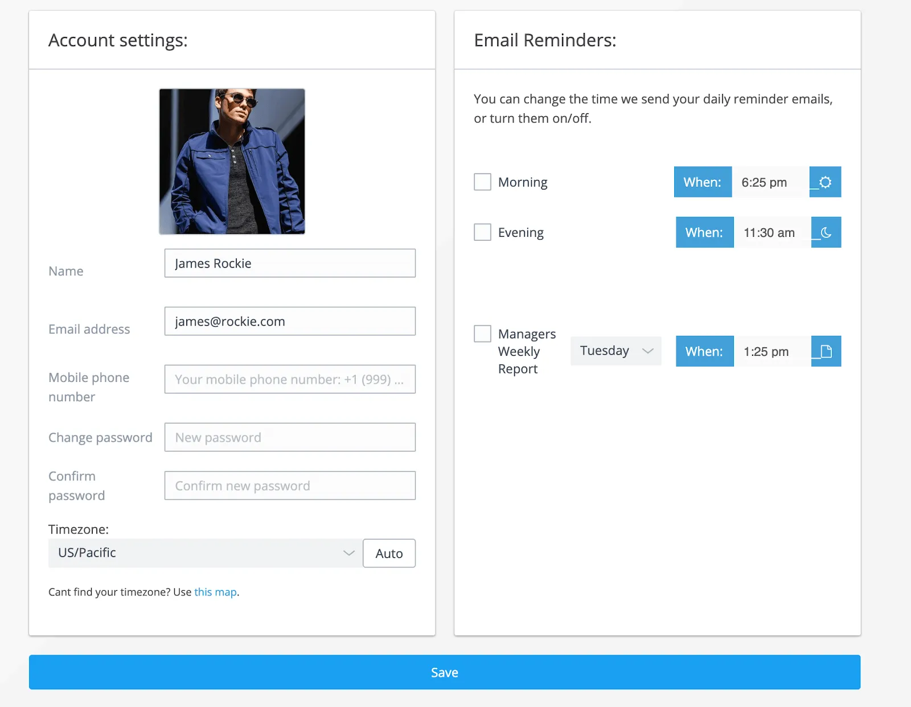Image resolution: width=911 pixels, height=707 pixels.
Task: Click the document icon beside the weekly report time
Action: point(826,351)
